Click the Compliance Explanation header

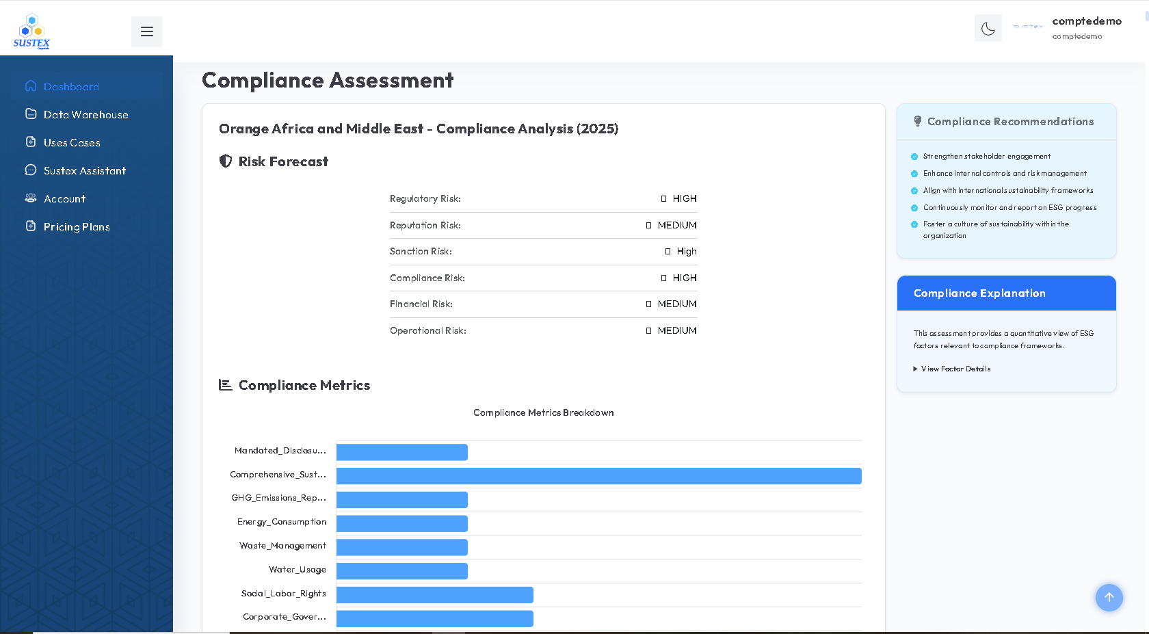click(x=1007, y=293)
